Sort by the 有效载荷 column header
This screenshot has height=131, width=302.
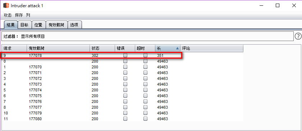(58, 49)
